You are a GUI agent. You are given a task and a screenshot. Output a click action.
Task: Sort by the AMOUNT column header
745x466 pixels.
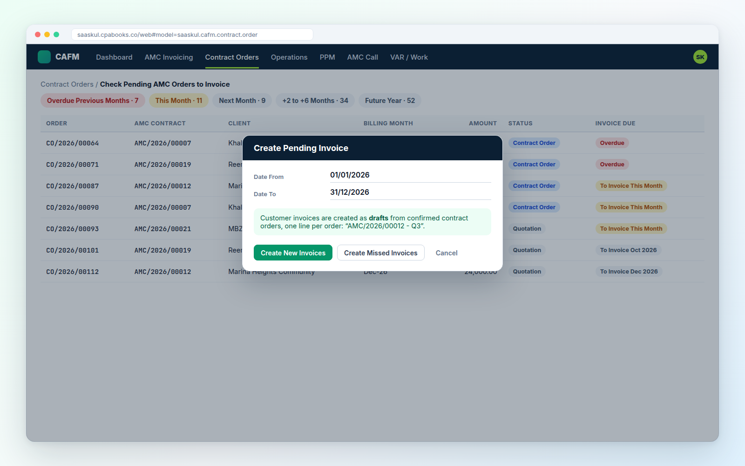click(482, 123)
